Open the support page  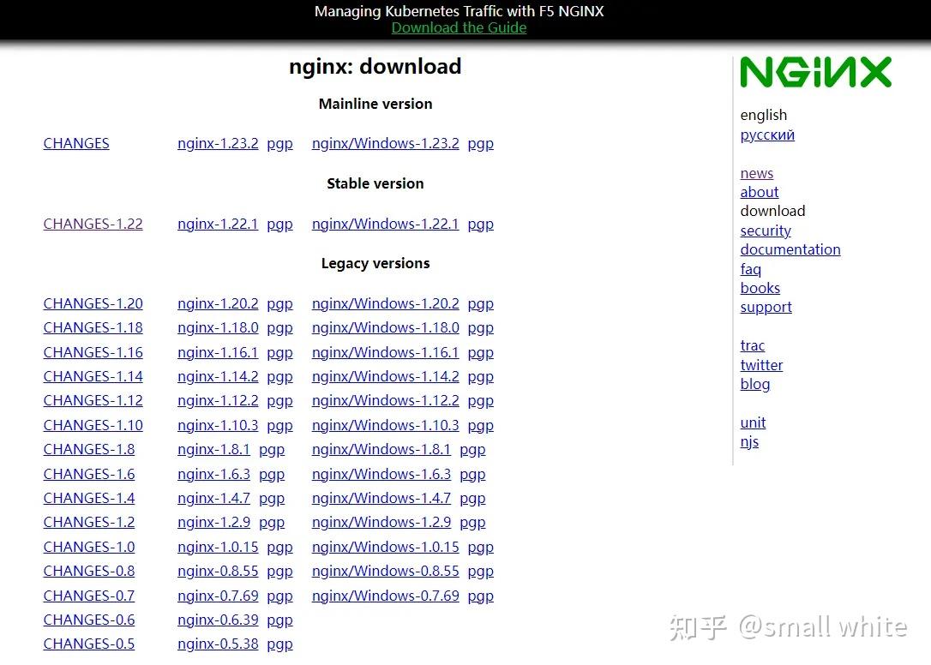(x=766, y=307)
